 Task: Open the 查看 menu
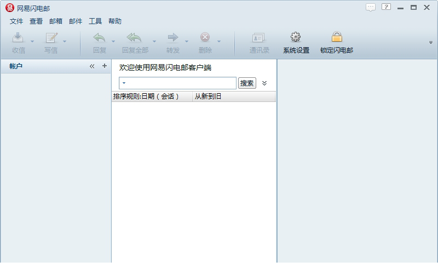[36, 21]
